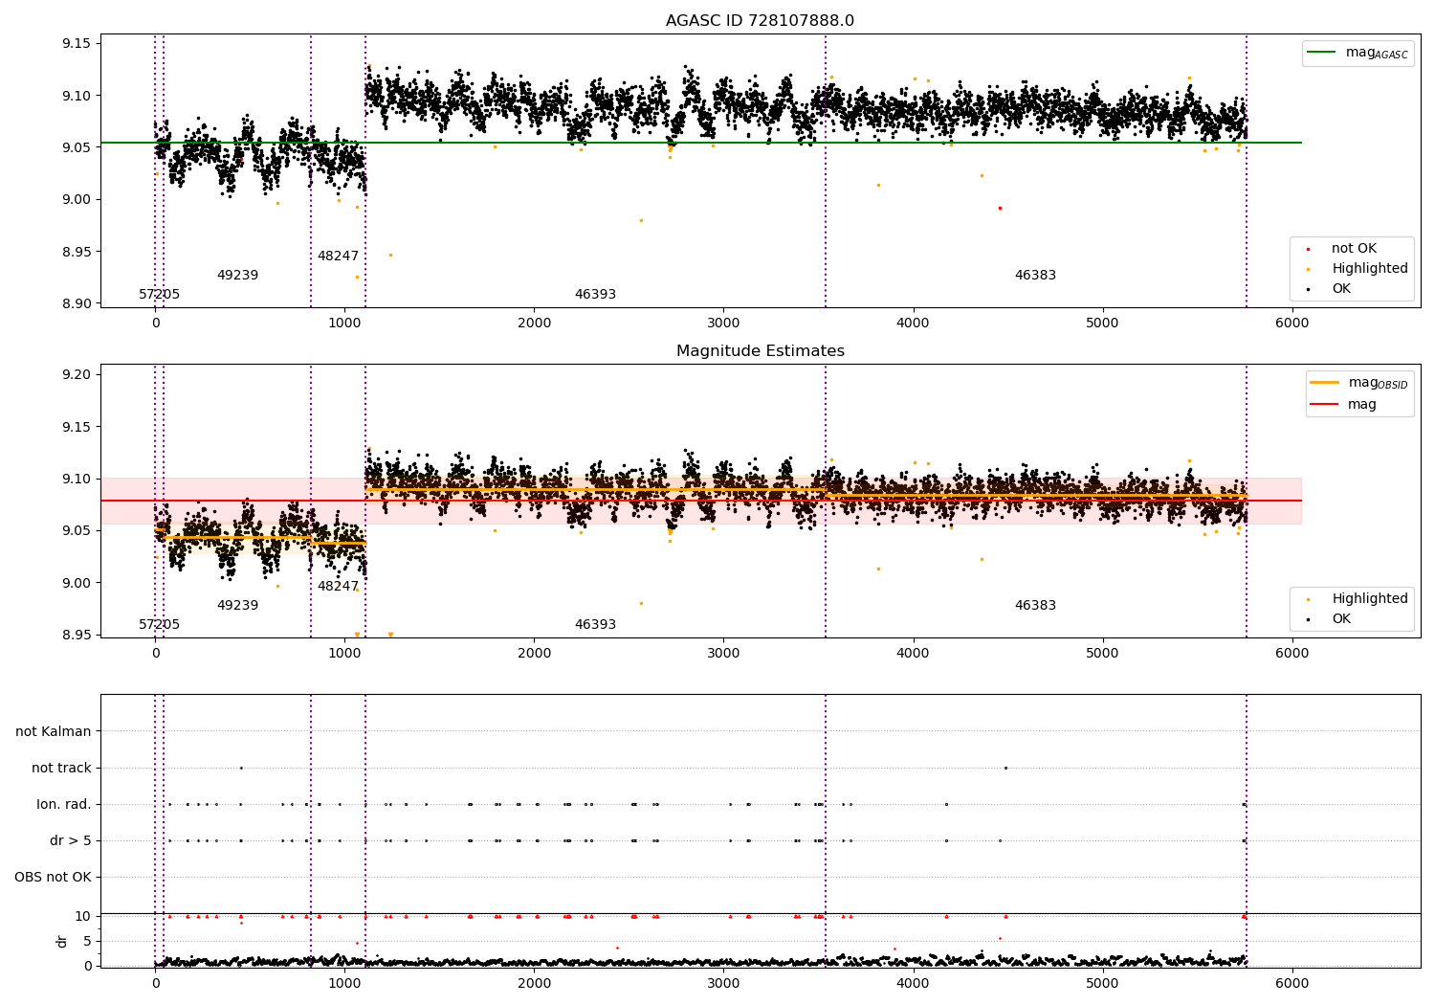
Task: Click obsid label 46383 in Magnitude Estimates panel
Action: coord(1035,606)
